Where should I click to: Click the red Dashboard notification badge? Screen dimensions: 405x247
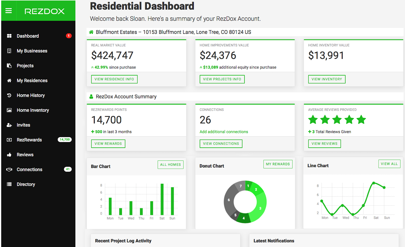[x=69, y=36]
